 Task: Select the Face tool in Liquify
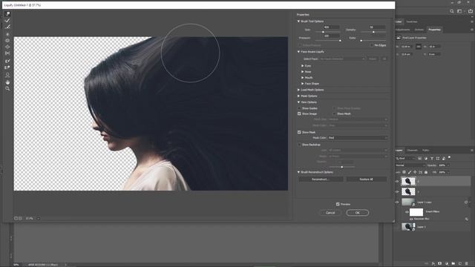7,75
